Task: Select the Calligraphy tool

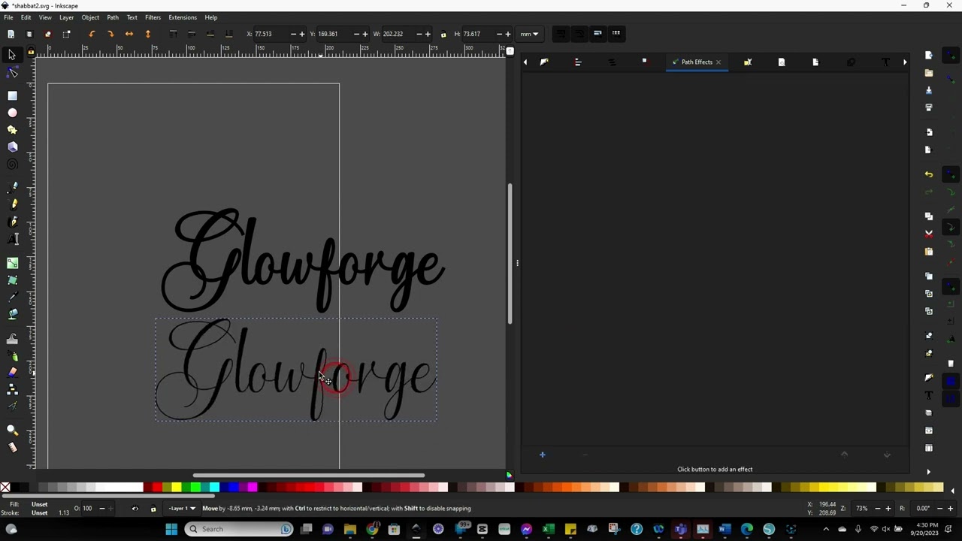Action: [x=12, y=222]
